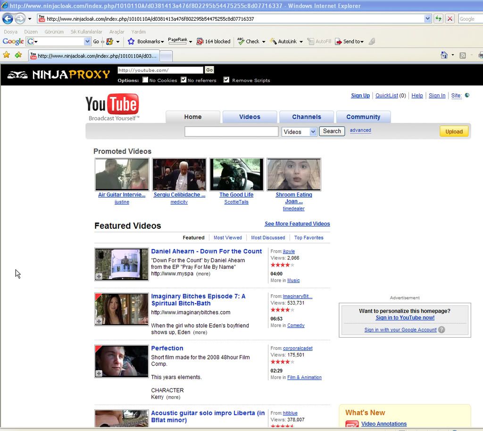Click the NinjaProxy Go button
Viewport: 483px width, 431px height.
(x=209, y=70)
